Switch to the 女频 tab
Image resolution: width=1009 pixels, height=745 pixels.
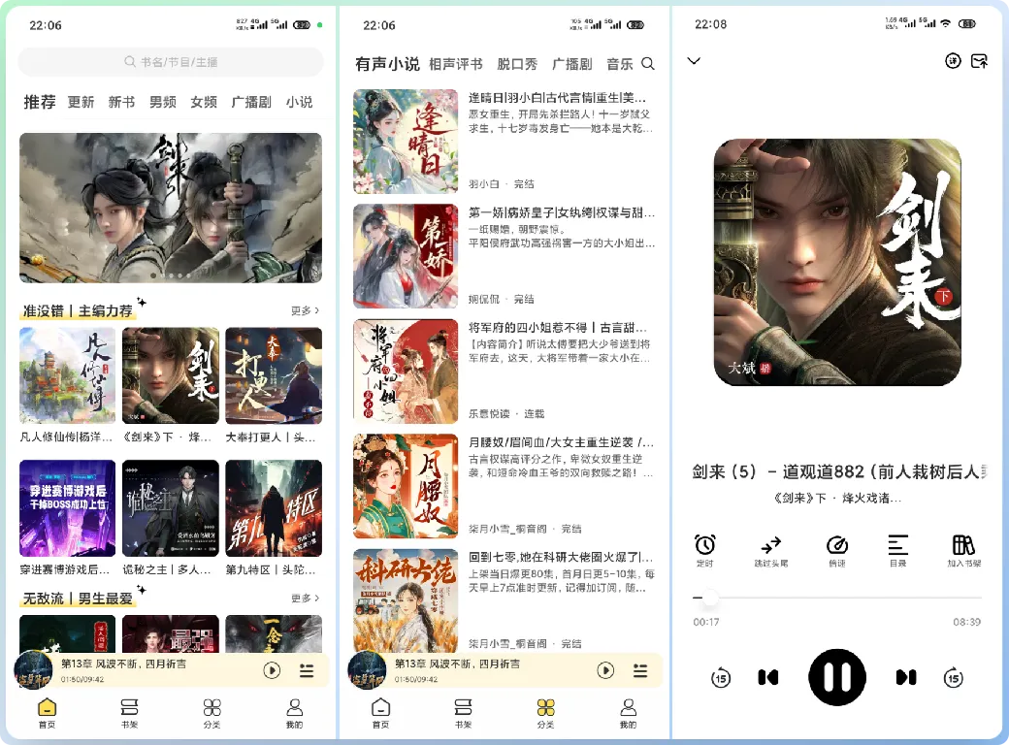coord(204,102)
